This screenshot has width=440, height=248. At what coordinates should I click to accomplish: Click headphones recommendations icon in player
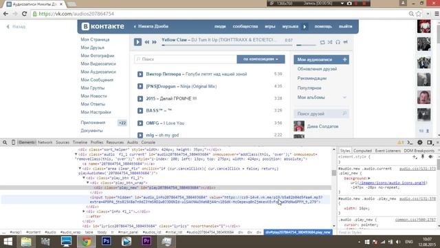[x=338, y=42]
